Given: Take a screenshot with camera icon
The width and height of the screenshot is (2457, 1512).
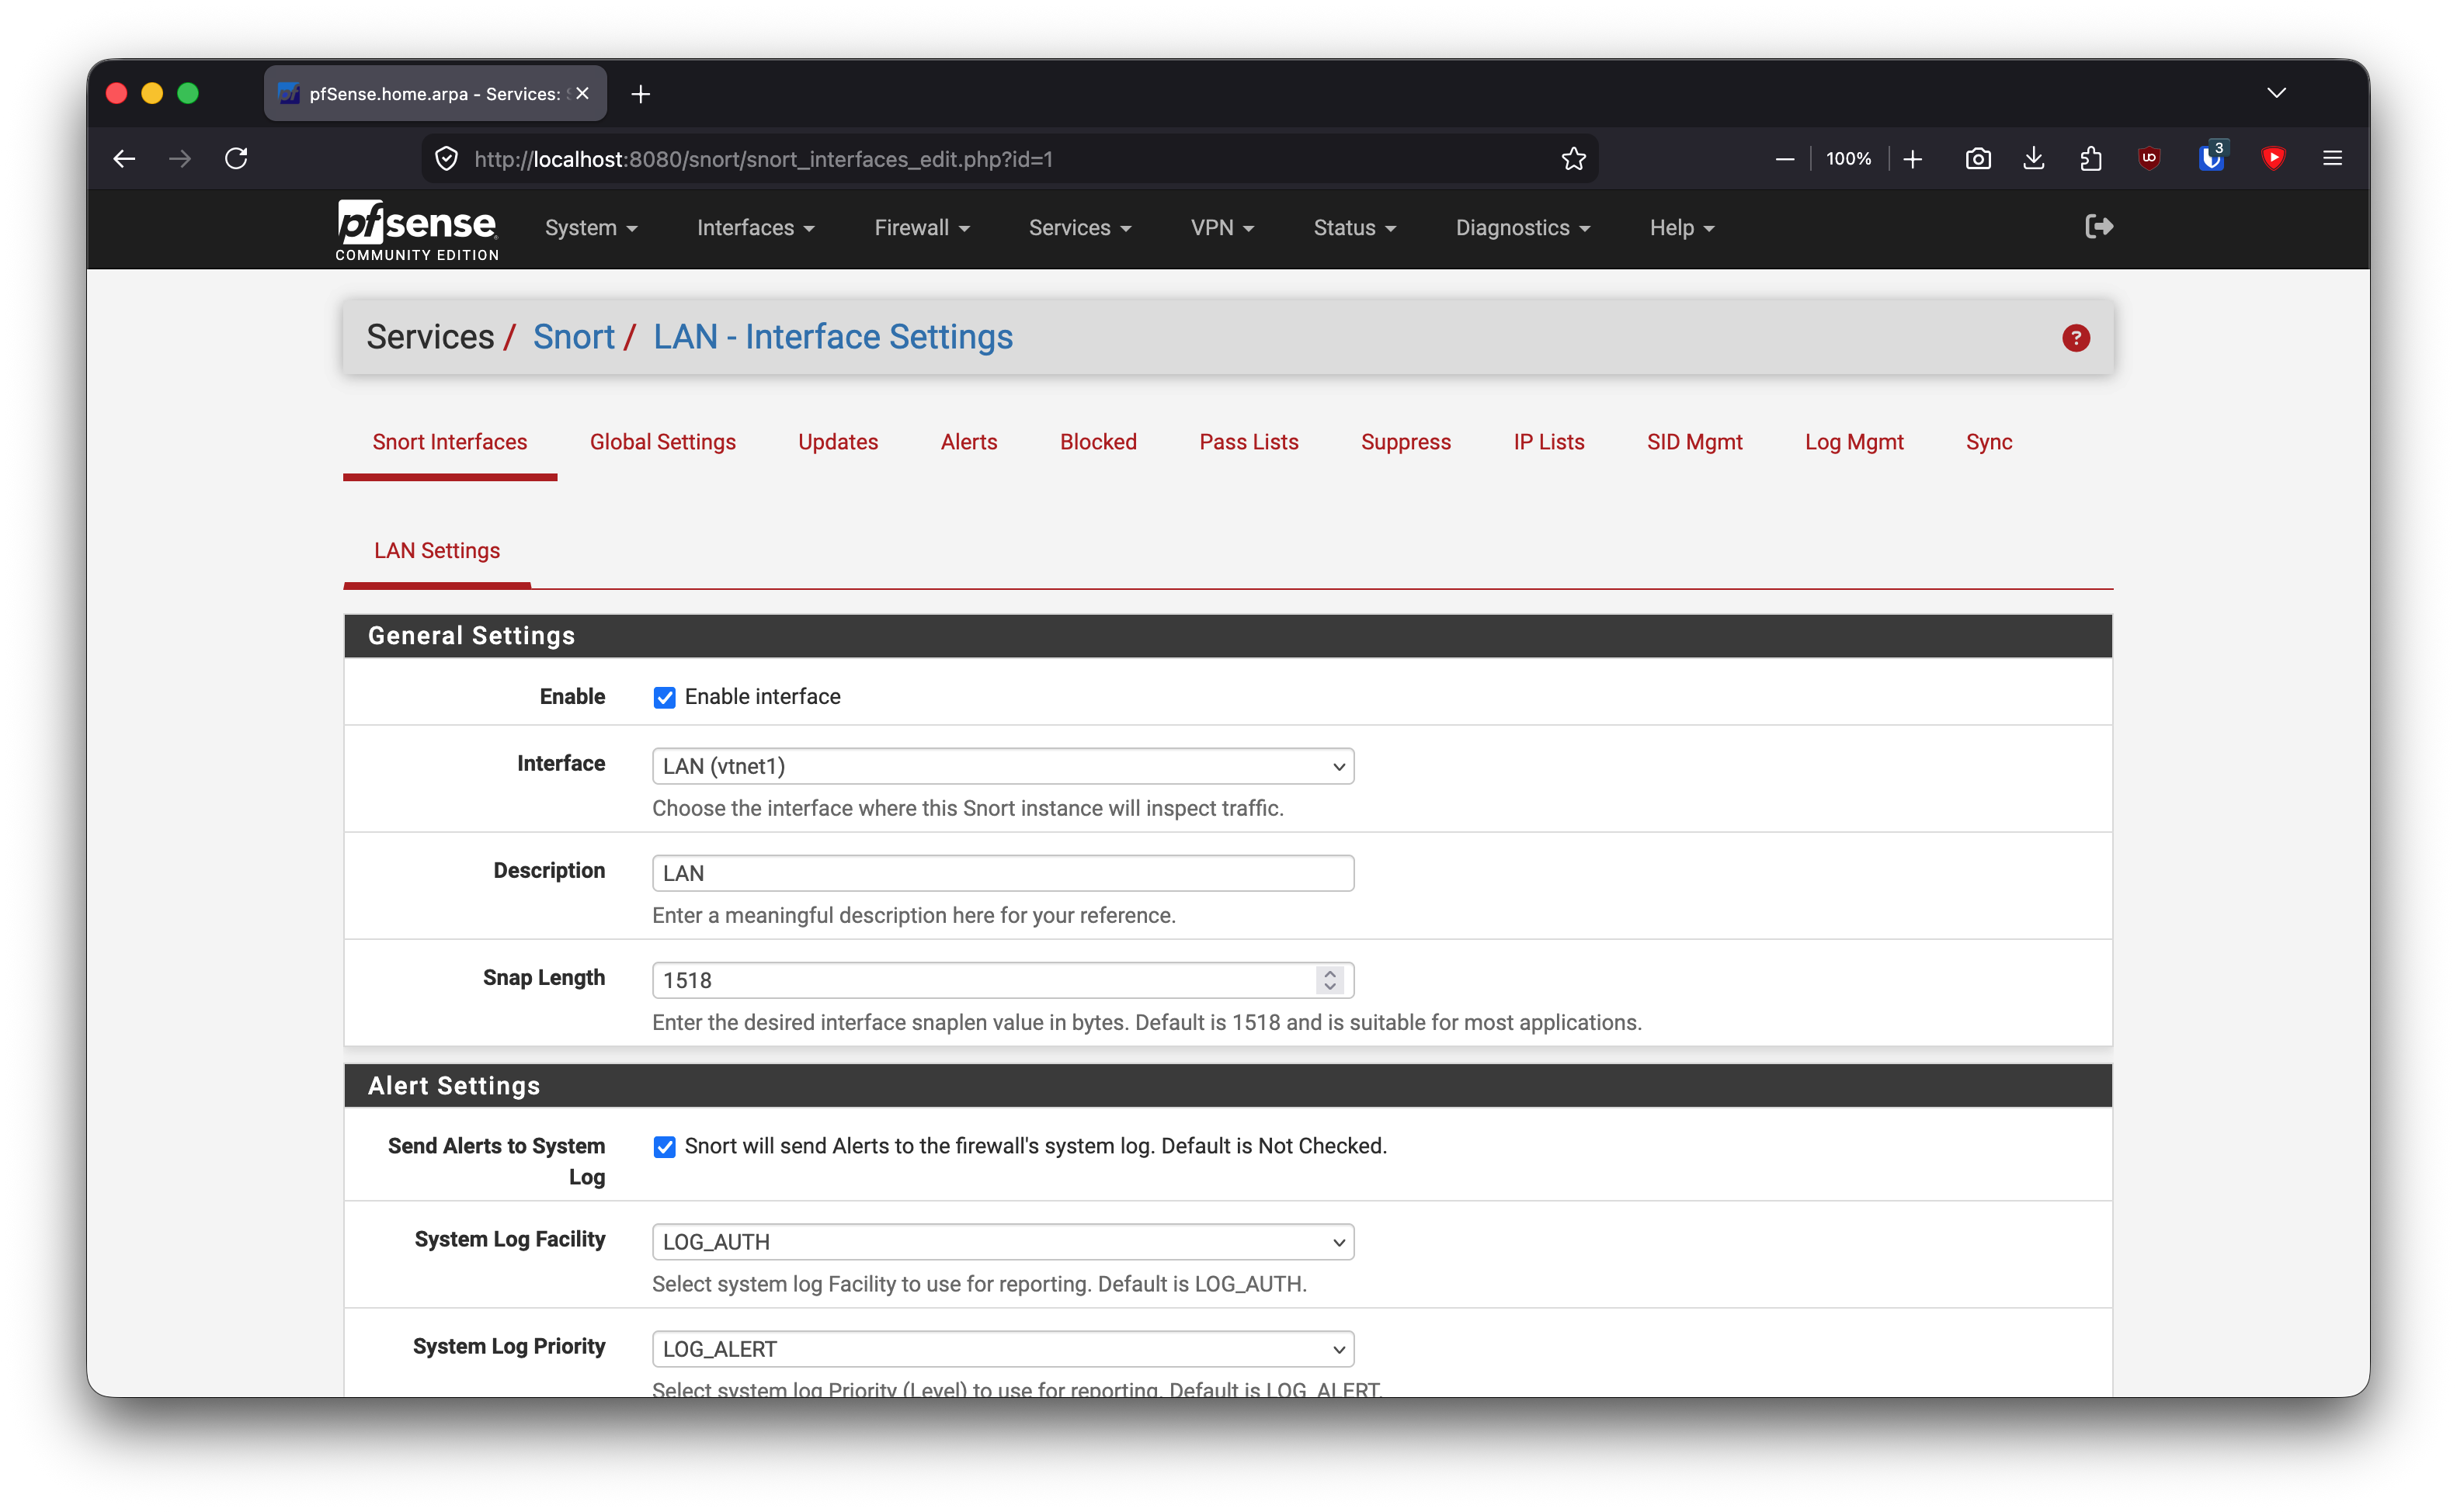Looking at the screenshot, I should point(1978,159).
